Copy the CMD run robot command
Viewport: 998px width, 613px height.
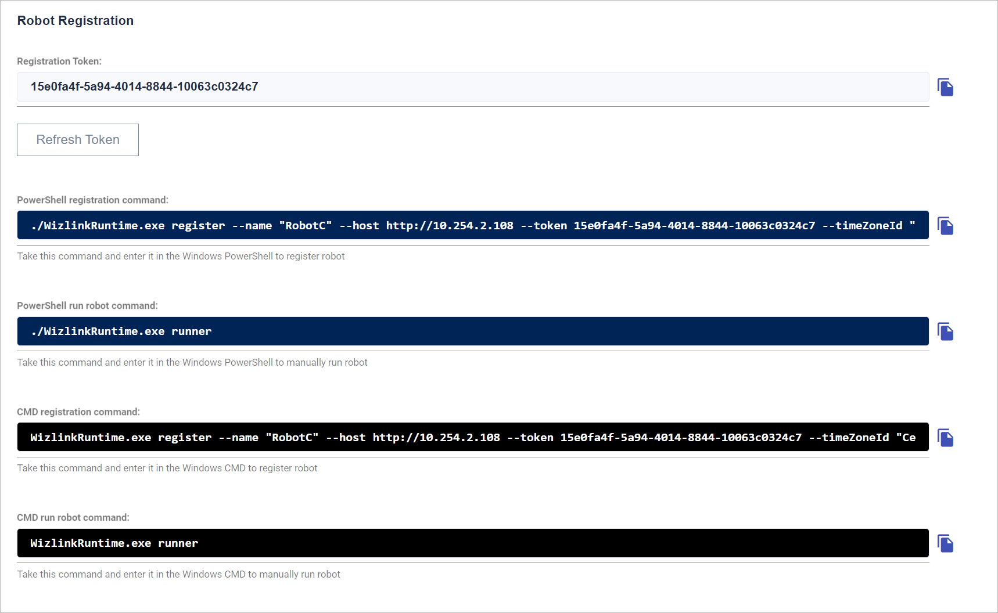945,543
